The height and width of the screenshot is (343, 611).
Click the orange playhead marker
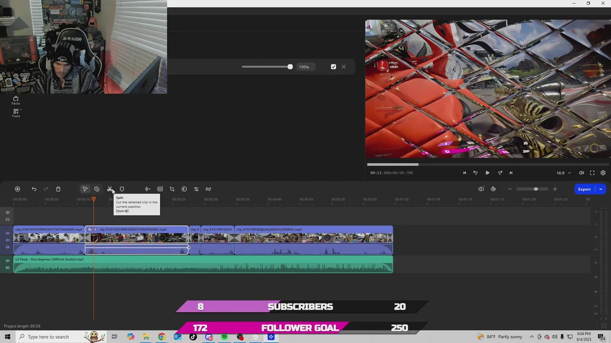tap(94, 199)
